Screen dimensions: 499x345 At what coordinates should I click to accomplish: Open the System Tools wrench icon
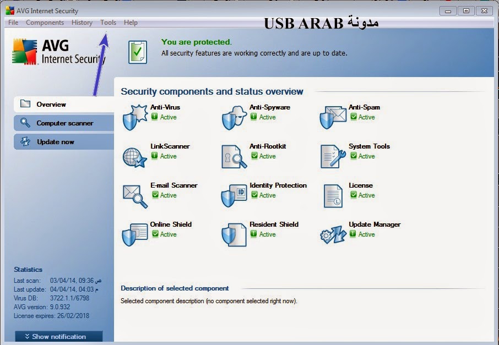pyautogui.click(x=333, y=156)
